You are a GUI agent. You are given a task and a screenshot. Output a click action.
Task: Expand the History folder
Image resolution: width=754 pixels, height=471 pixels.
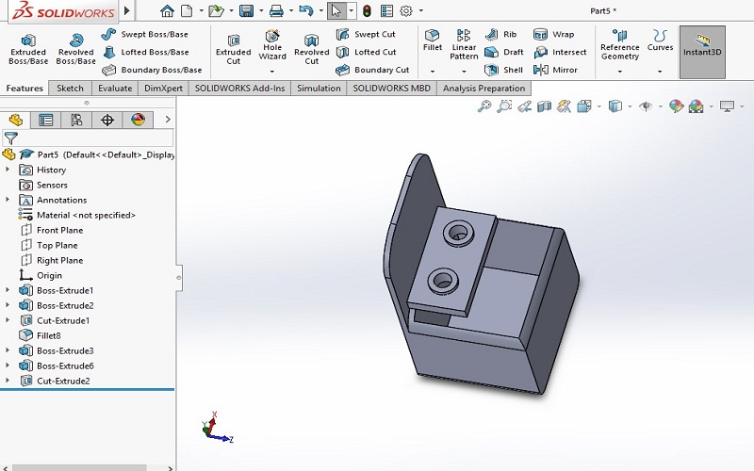(x=8, y=170)
